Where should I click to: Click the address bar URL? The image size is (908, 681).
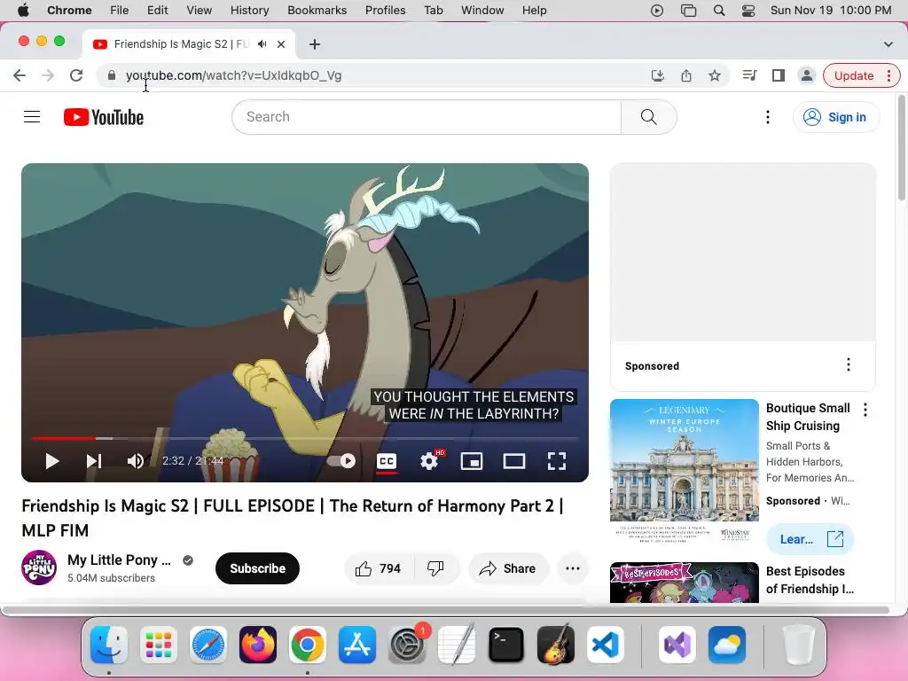234,75
